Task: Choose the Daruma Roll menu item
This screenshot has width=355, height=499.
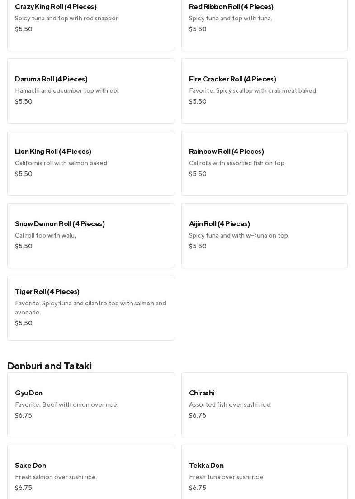Action: (90, 90)
